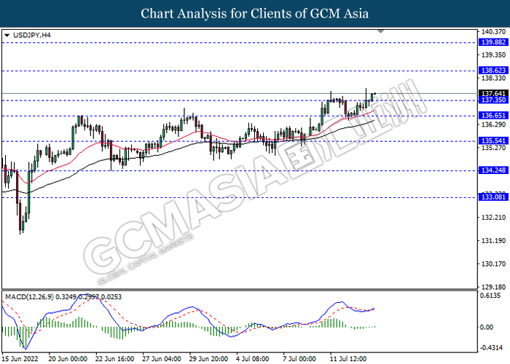Screen dimensions: 510x364
Task: Select the 134.248 price level label
Action: click(x=493, y=170)
